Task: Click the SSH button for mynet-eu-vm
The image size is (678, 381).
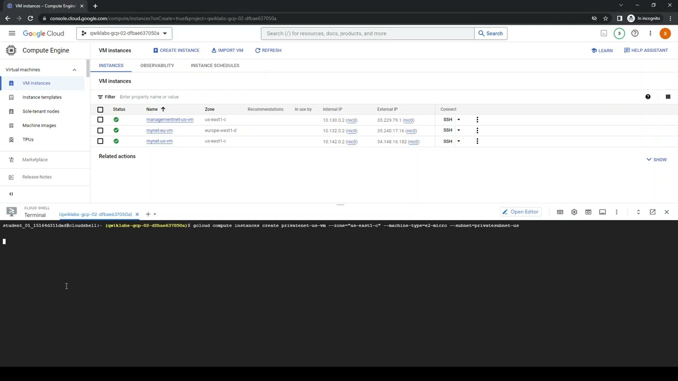Action: (x=448, y=130)
